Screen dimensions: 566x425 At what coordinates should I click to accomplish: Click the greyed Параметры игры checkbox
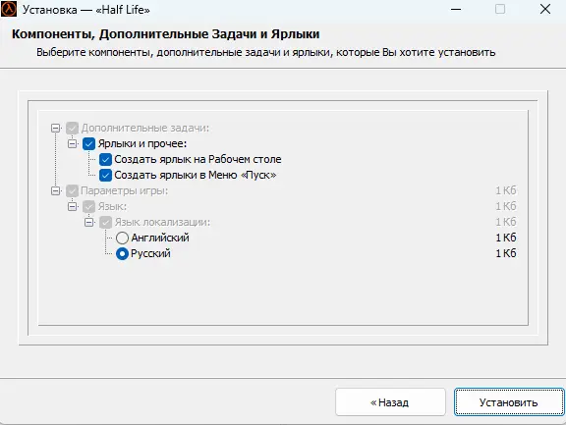point(72,190)
